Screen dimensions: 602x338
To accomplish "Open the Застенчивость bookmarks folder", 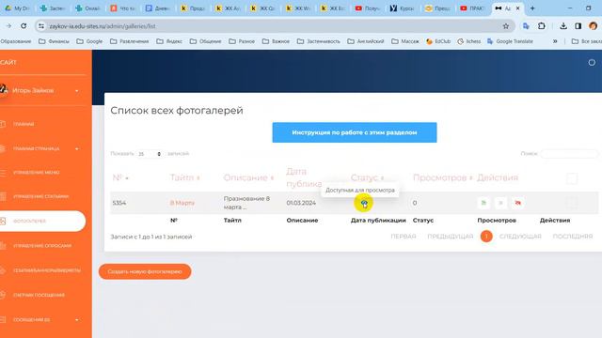I will point(318,41).
